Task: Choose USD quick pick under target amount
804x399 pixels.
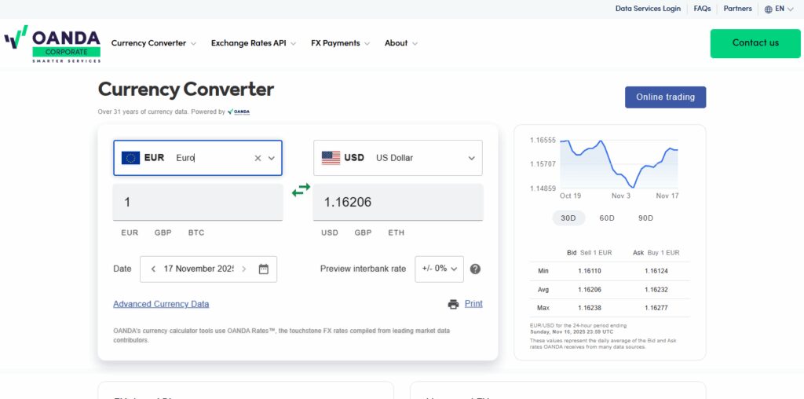Action: (330, 232)
